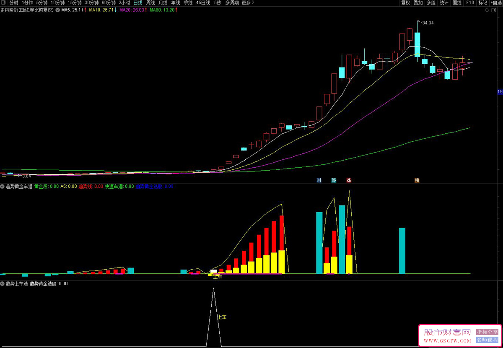Open the 多周期 multi-period view
Screen dimensions: 503x348
[232, 3]
